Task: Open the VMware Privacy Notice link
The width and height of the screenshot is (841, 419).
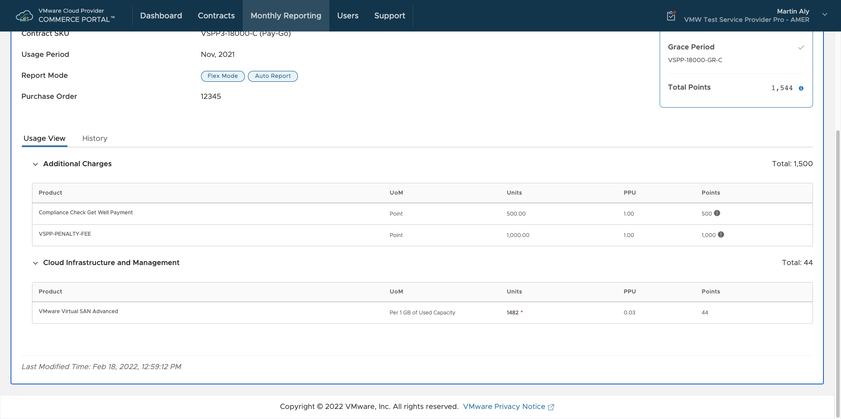Action: point(504,406)
